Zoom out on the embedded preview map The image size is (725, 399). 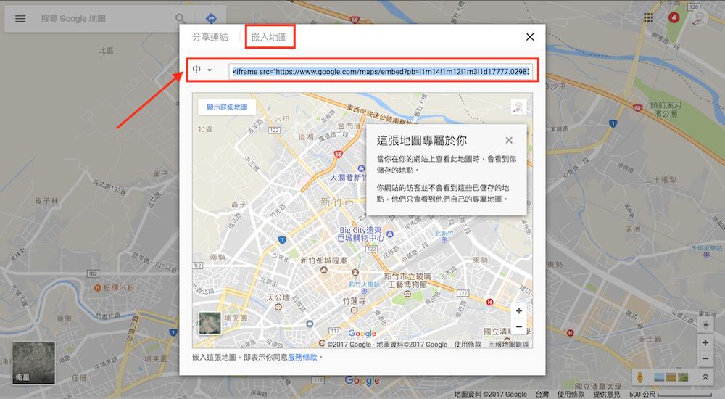click(519, 327)
